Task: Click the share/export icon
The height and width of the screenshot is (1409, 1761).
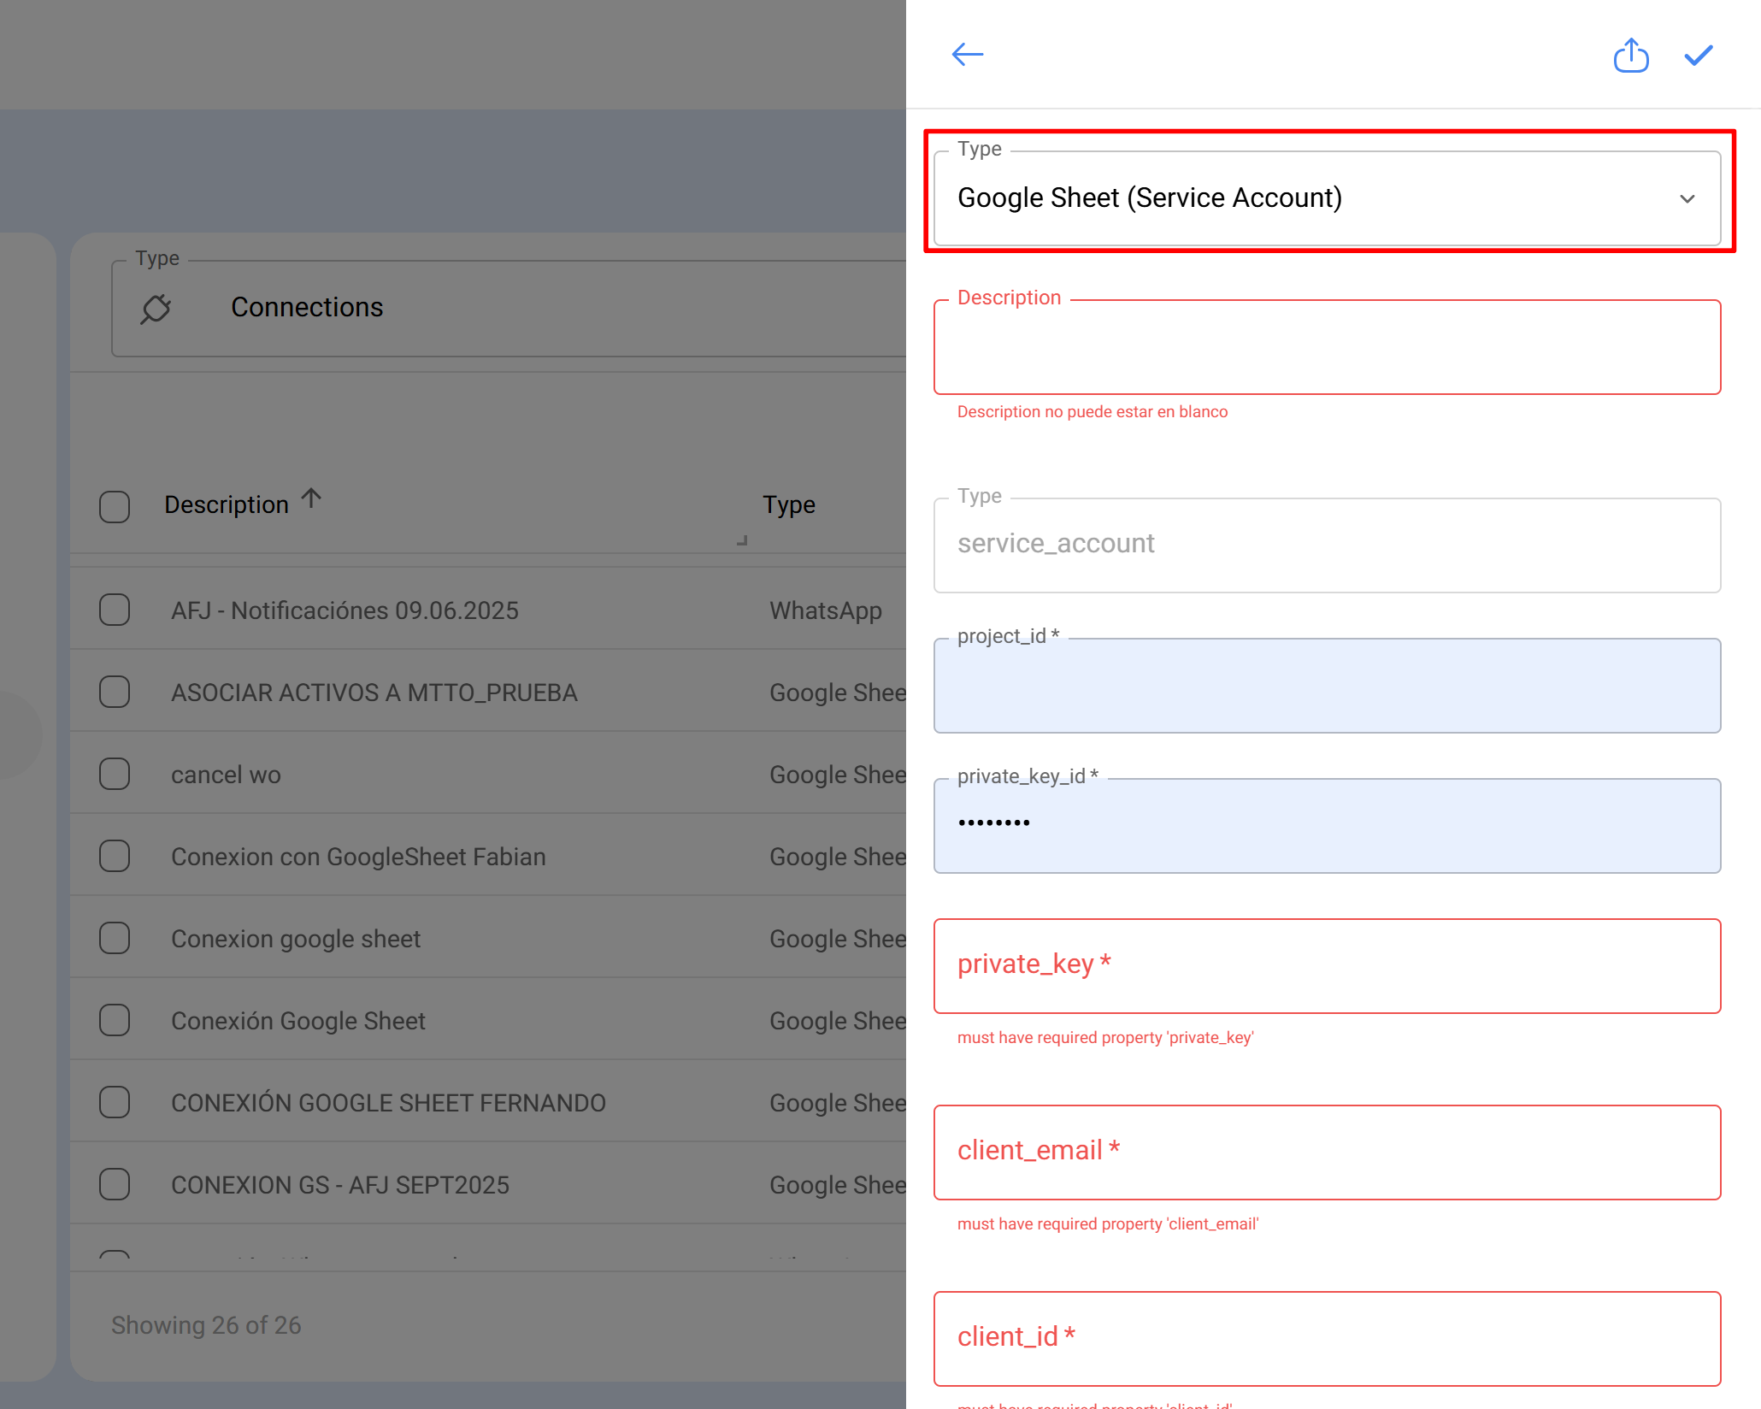Action: pos(1630,56)
